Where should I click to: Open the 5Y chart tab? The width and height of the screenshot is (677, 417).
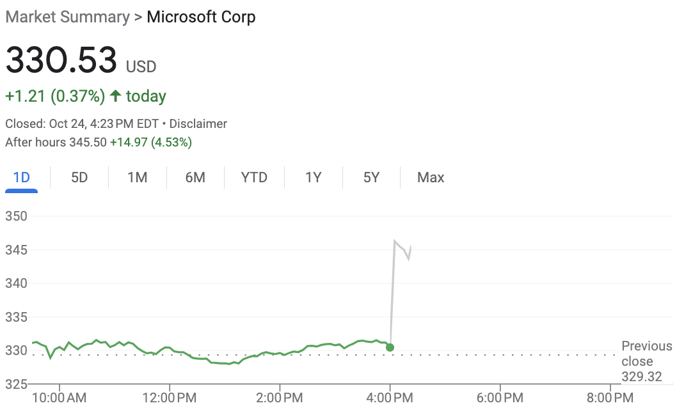tap(371, 177)
